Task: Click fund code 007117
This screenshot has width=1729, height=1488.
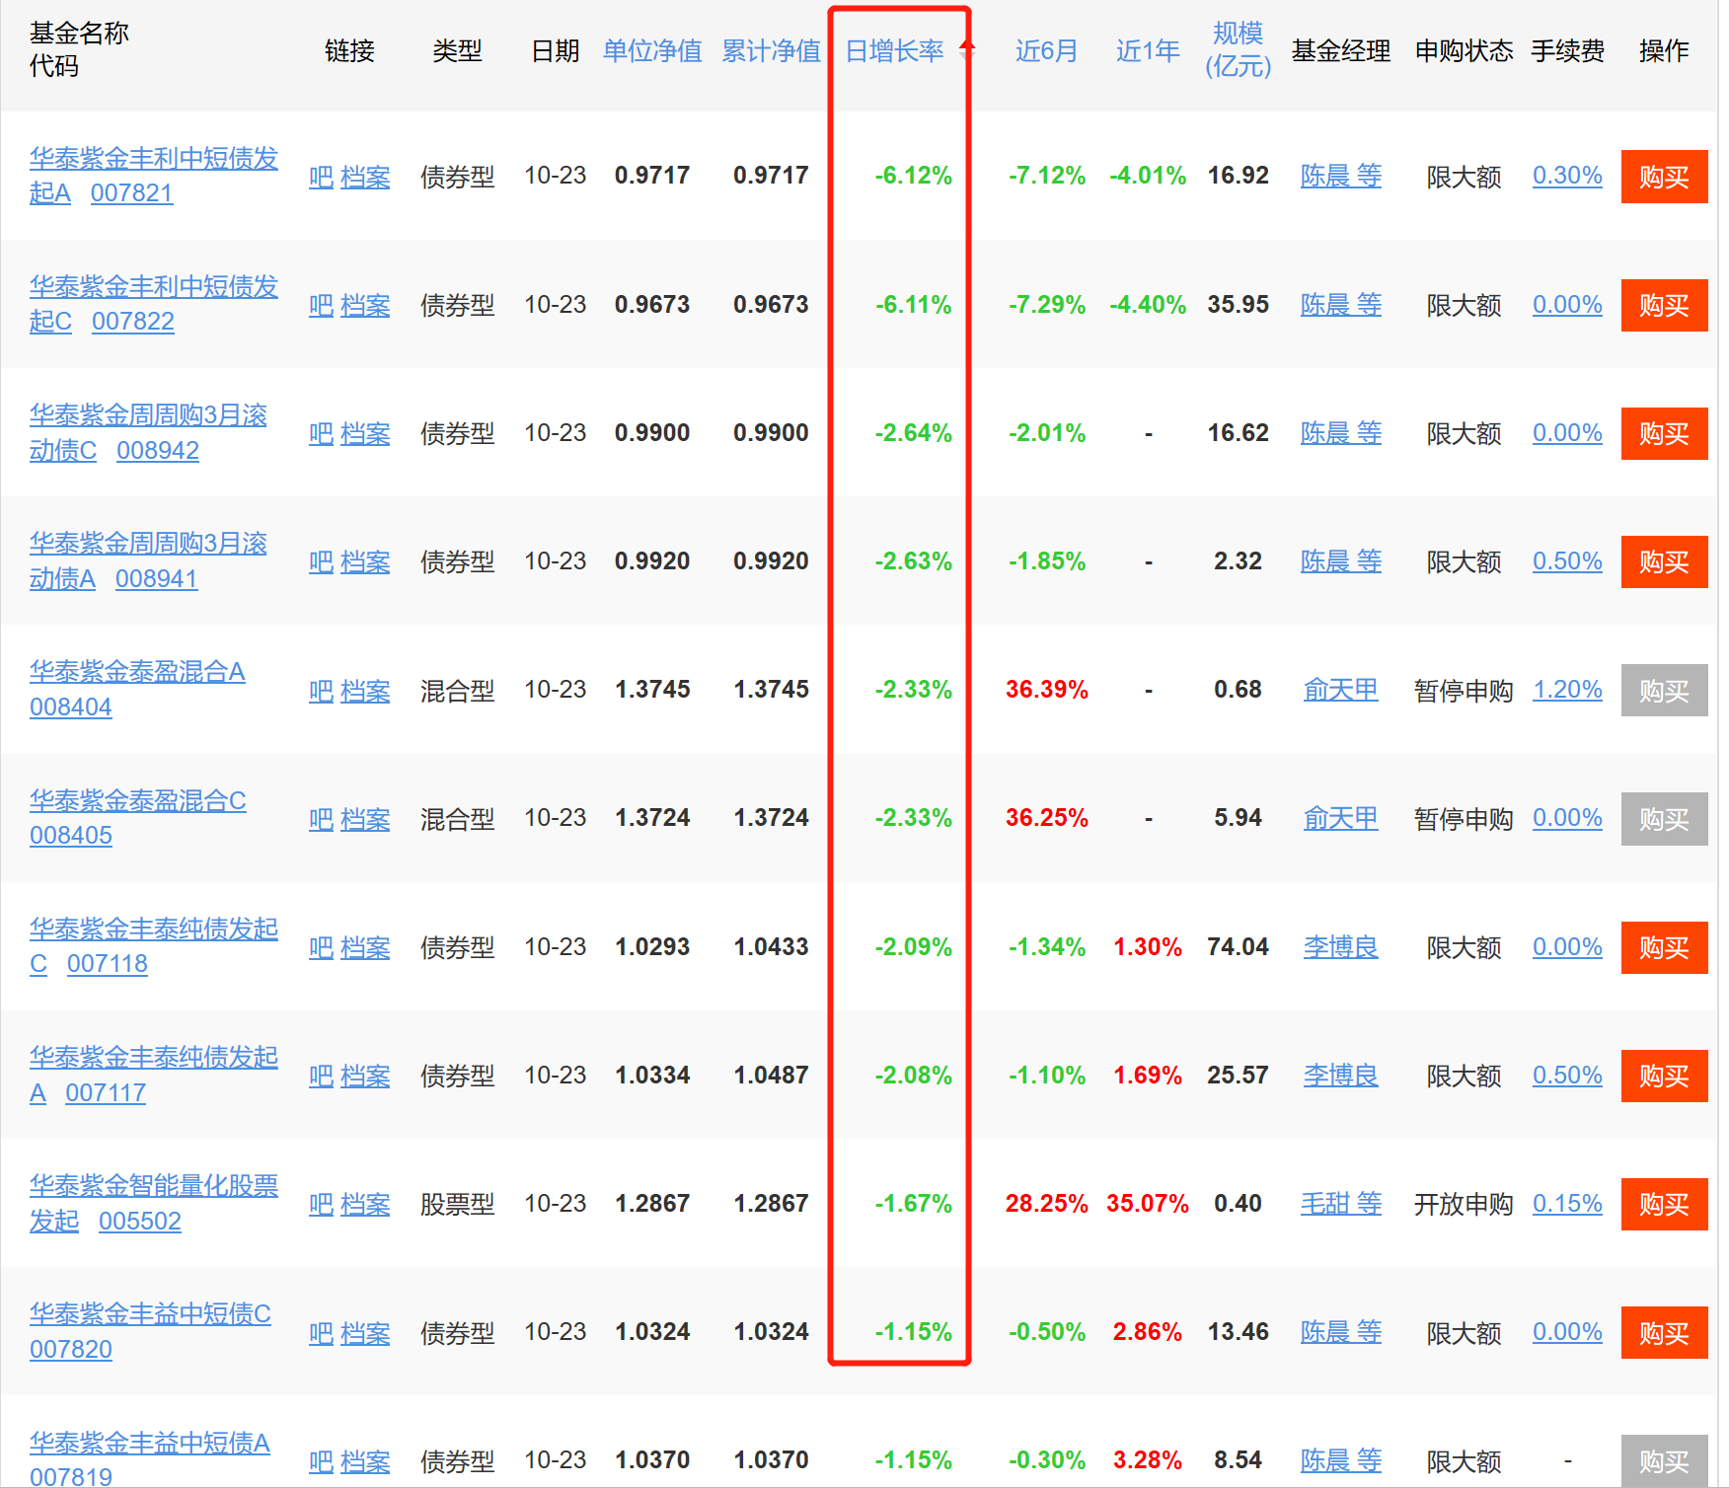Action: click(x=106, y=1092)
